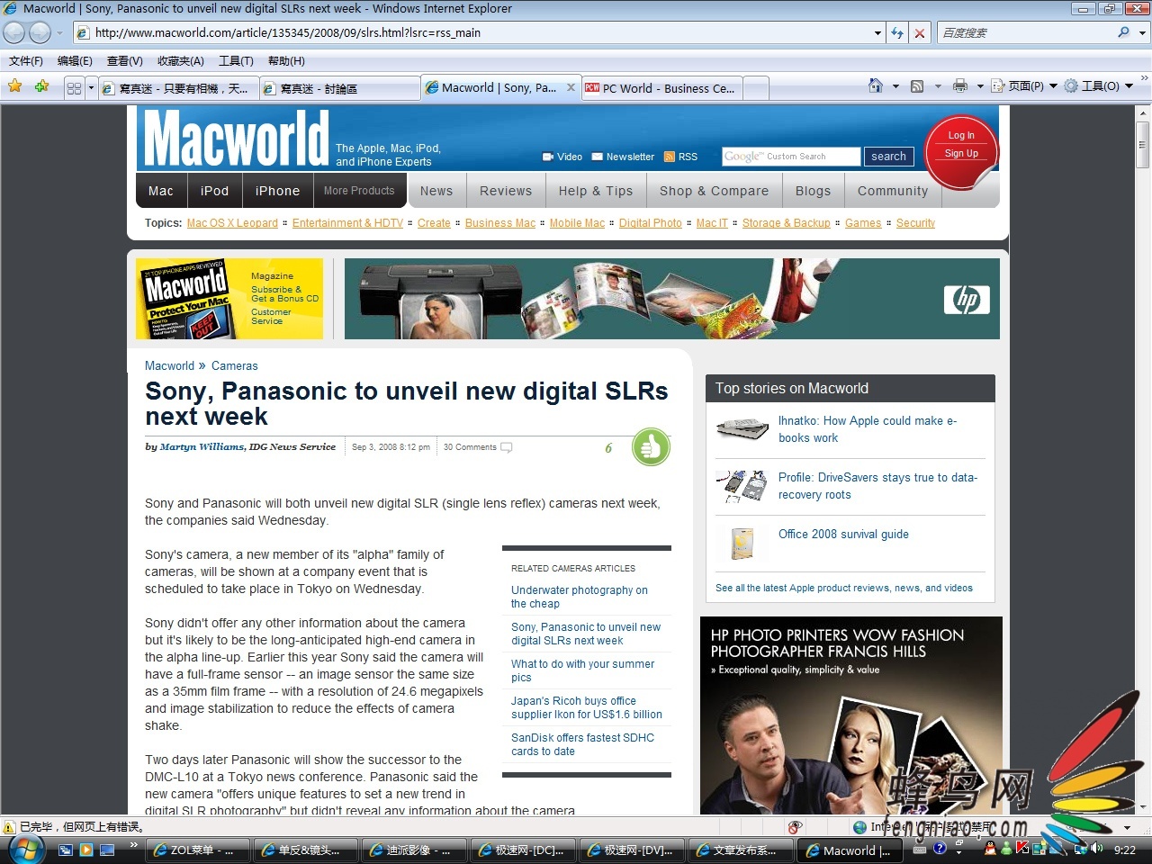Open the address bar history dropdown
The width and height of the screenshot is (1152, 864).
(x=877, y=32)
